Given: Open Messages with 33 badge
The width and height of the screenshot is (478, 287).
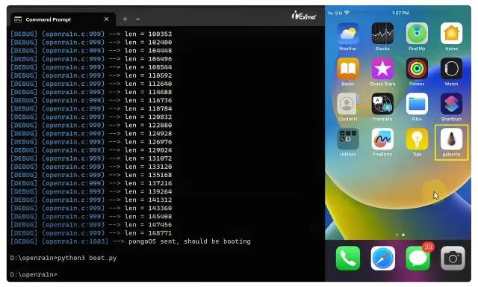Looking at the screenshot, I should pos(418,259).
